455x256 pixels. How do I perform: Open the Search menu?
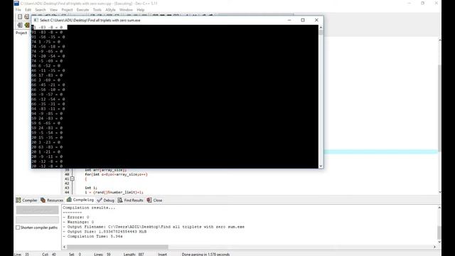point(41,10)
